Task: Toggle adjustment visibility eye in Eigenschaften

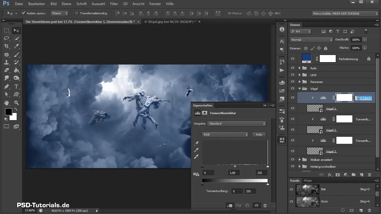Action: [x=256, y=205]
